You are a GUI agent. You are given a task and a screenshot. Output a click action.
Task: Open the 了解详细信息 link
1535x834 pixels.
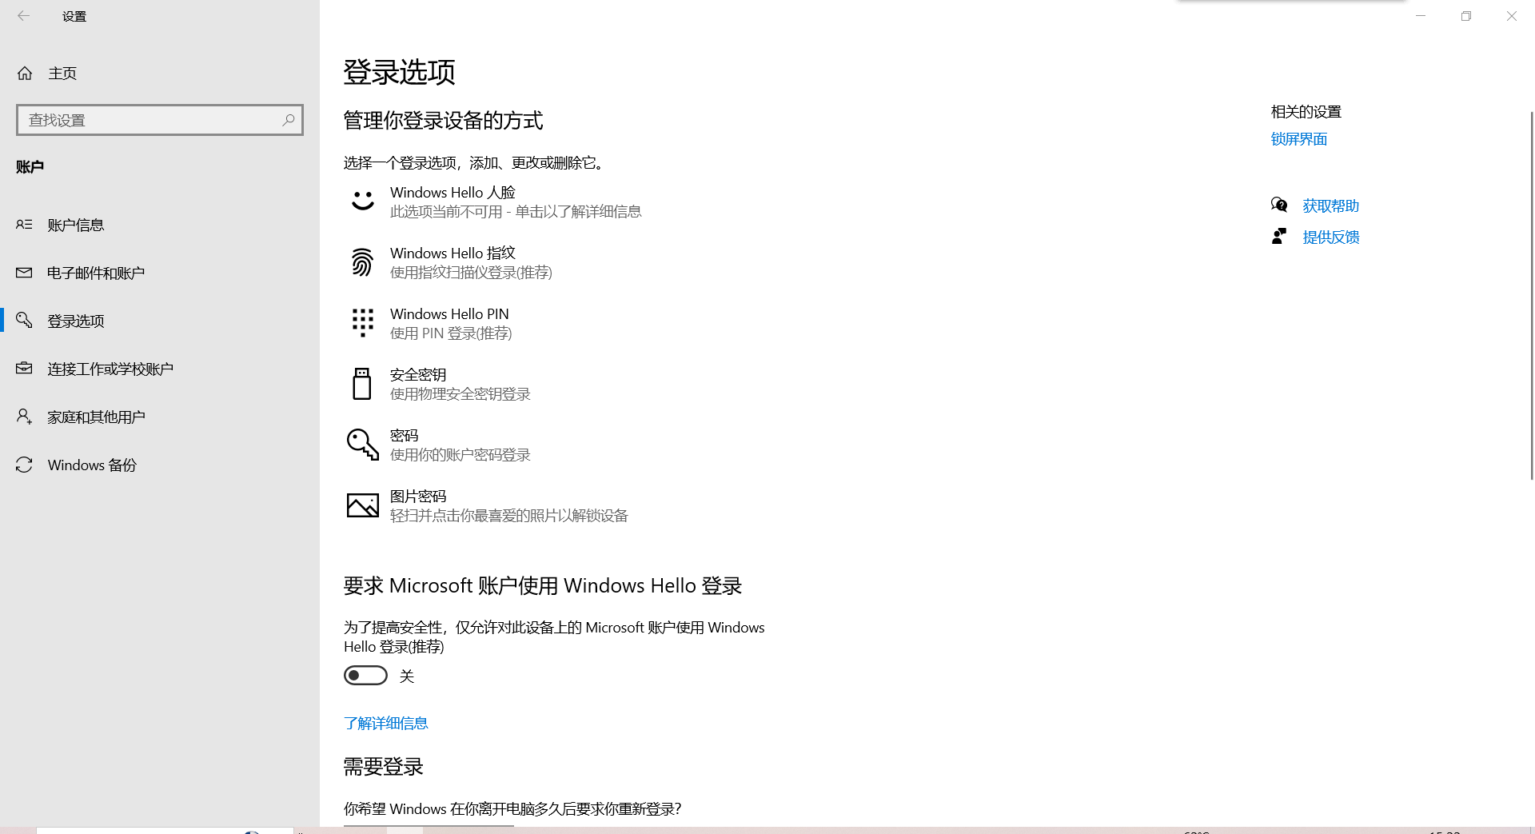click(386, 723)
